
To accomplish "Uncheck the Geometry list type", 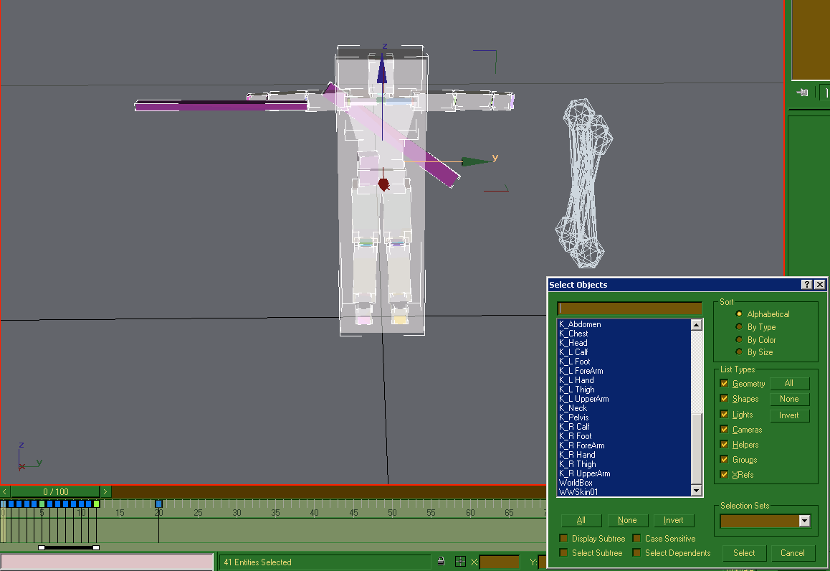I will coord(725,384).
